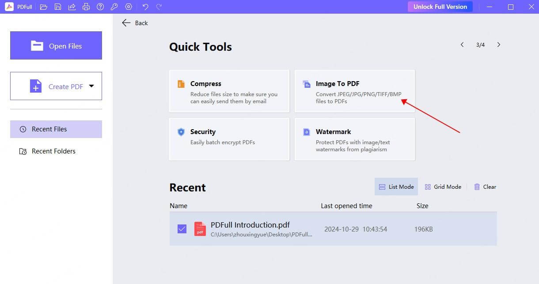Click the save icon in title bar
The image size is (539, 284).
58,7
